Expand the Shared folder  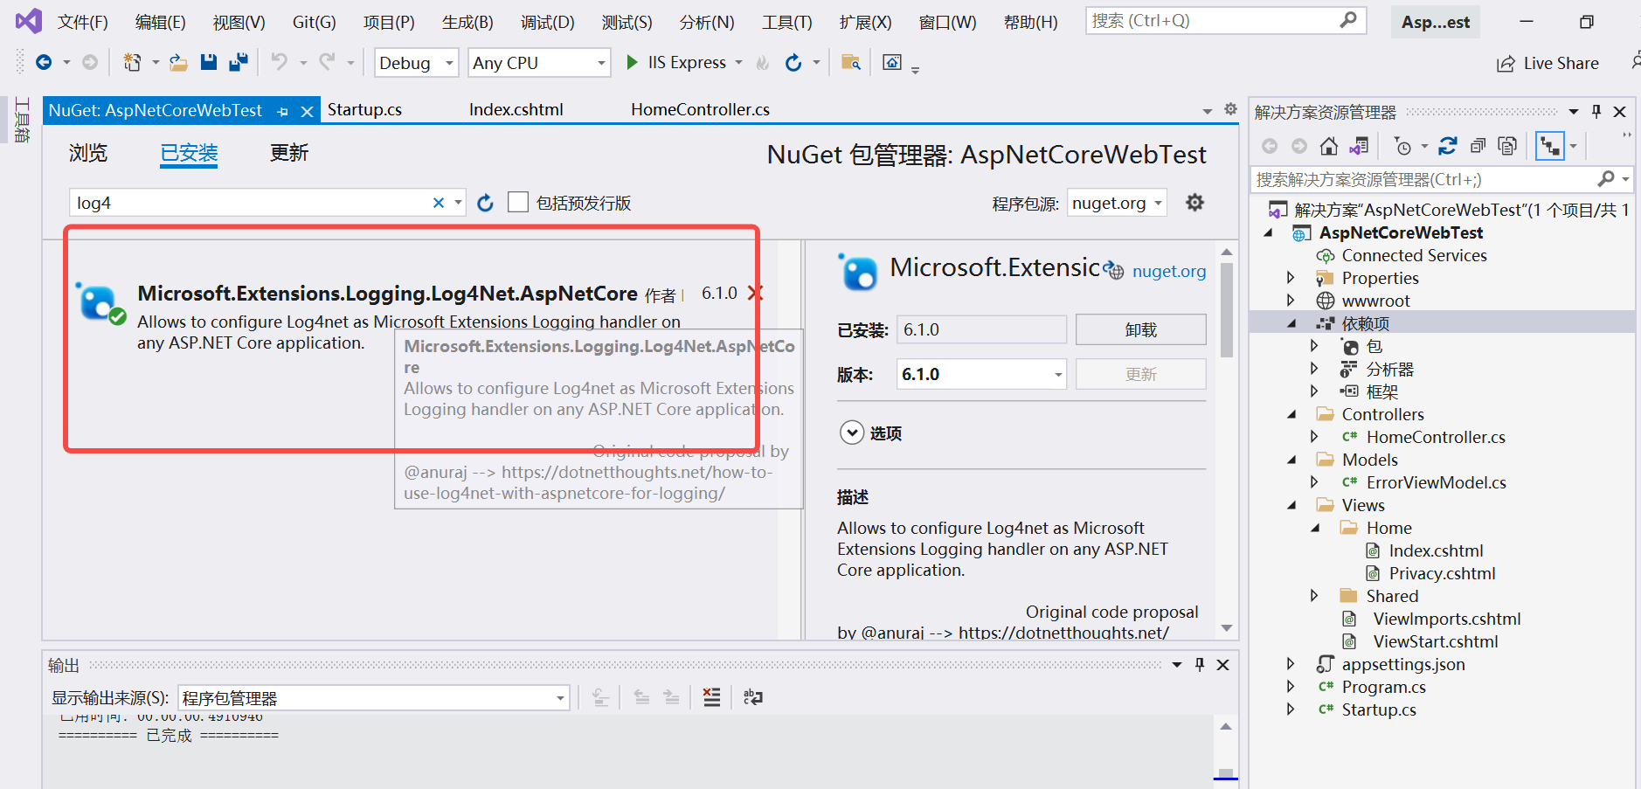coord(1314,596)
